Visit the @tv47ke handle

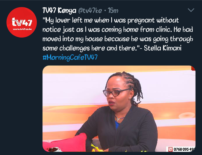[x=90, y=11]
